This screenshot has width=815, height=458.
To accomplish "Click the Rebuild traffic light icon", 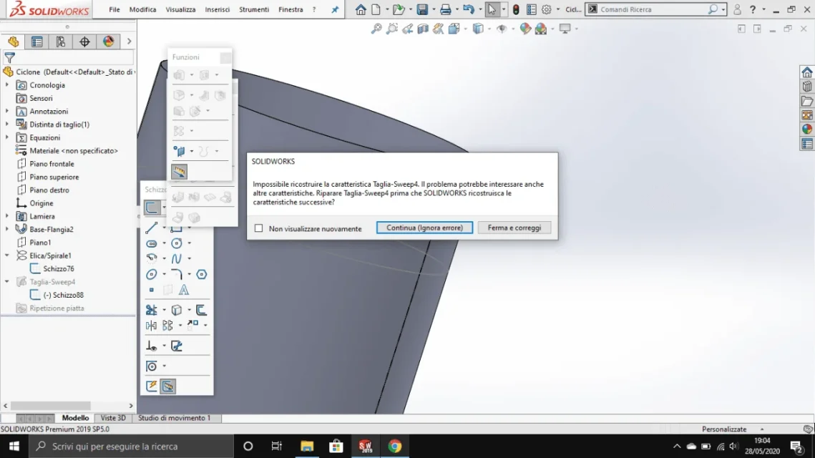I will (x=516, y=9).
